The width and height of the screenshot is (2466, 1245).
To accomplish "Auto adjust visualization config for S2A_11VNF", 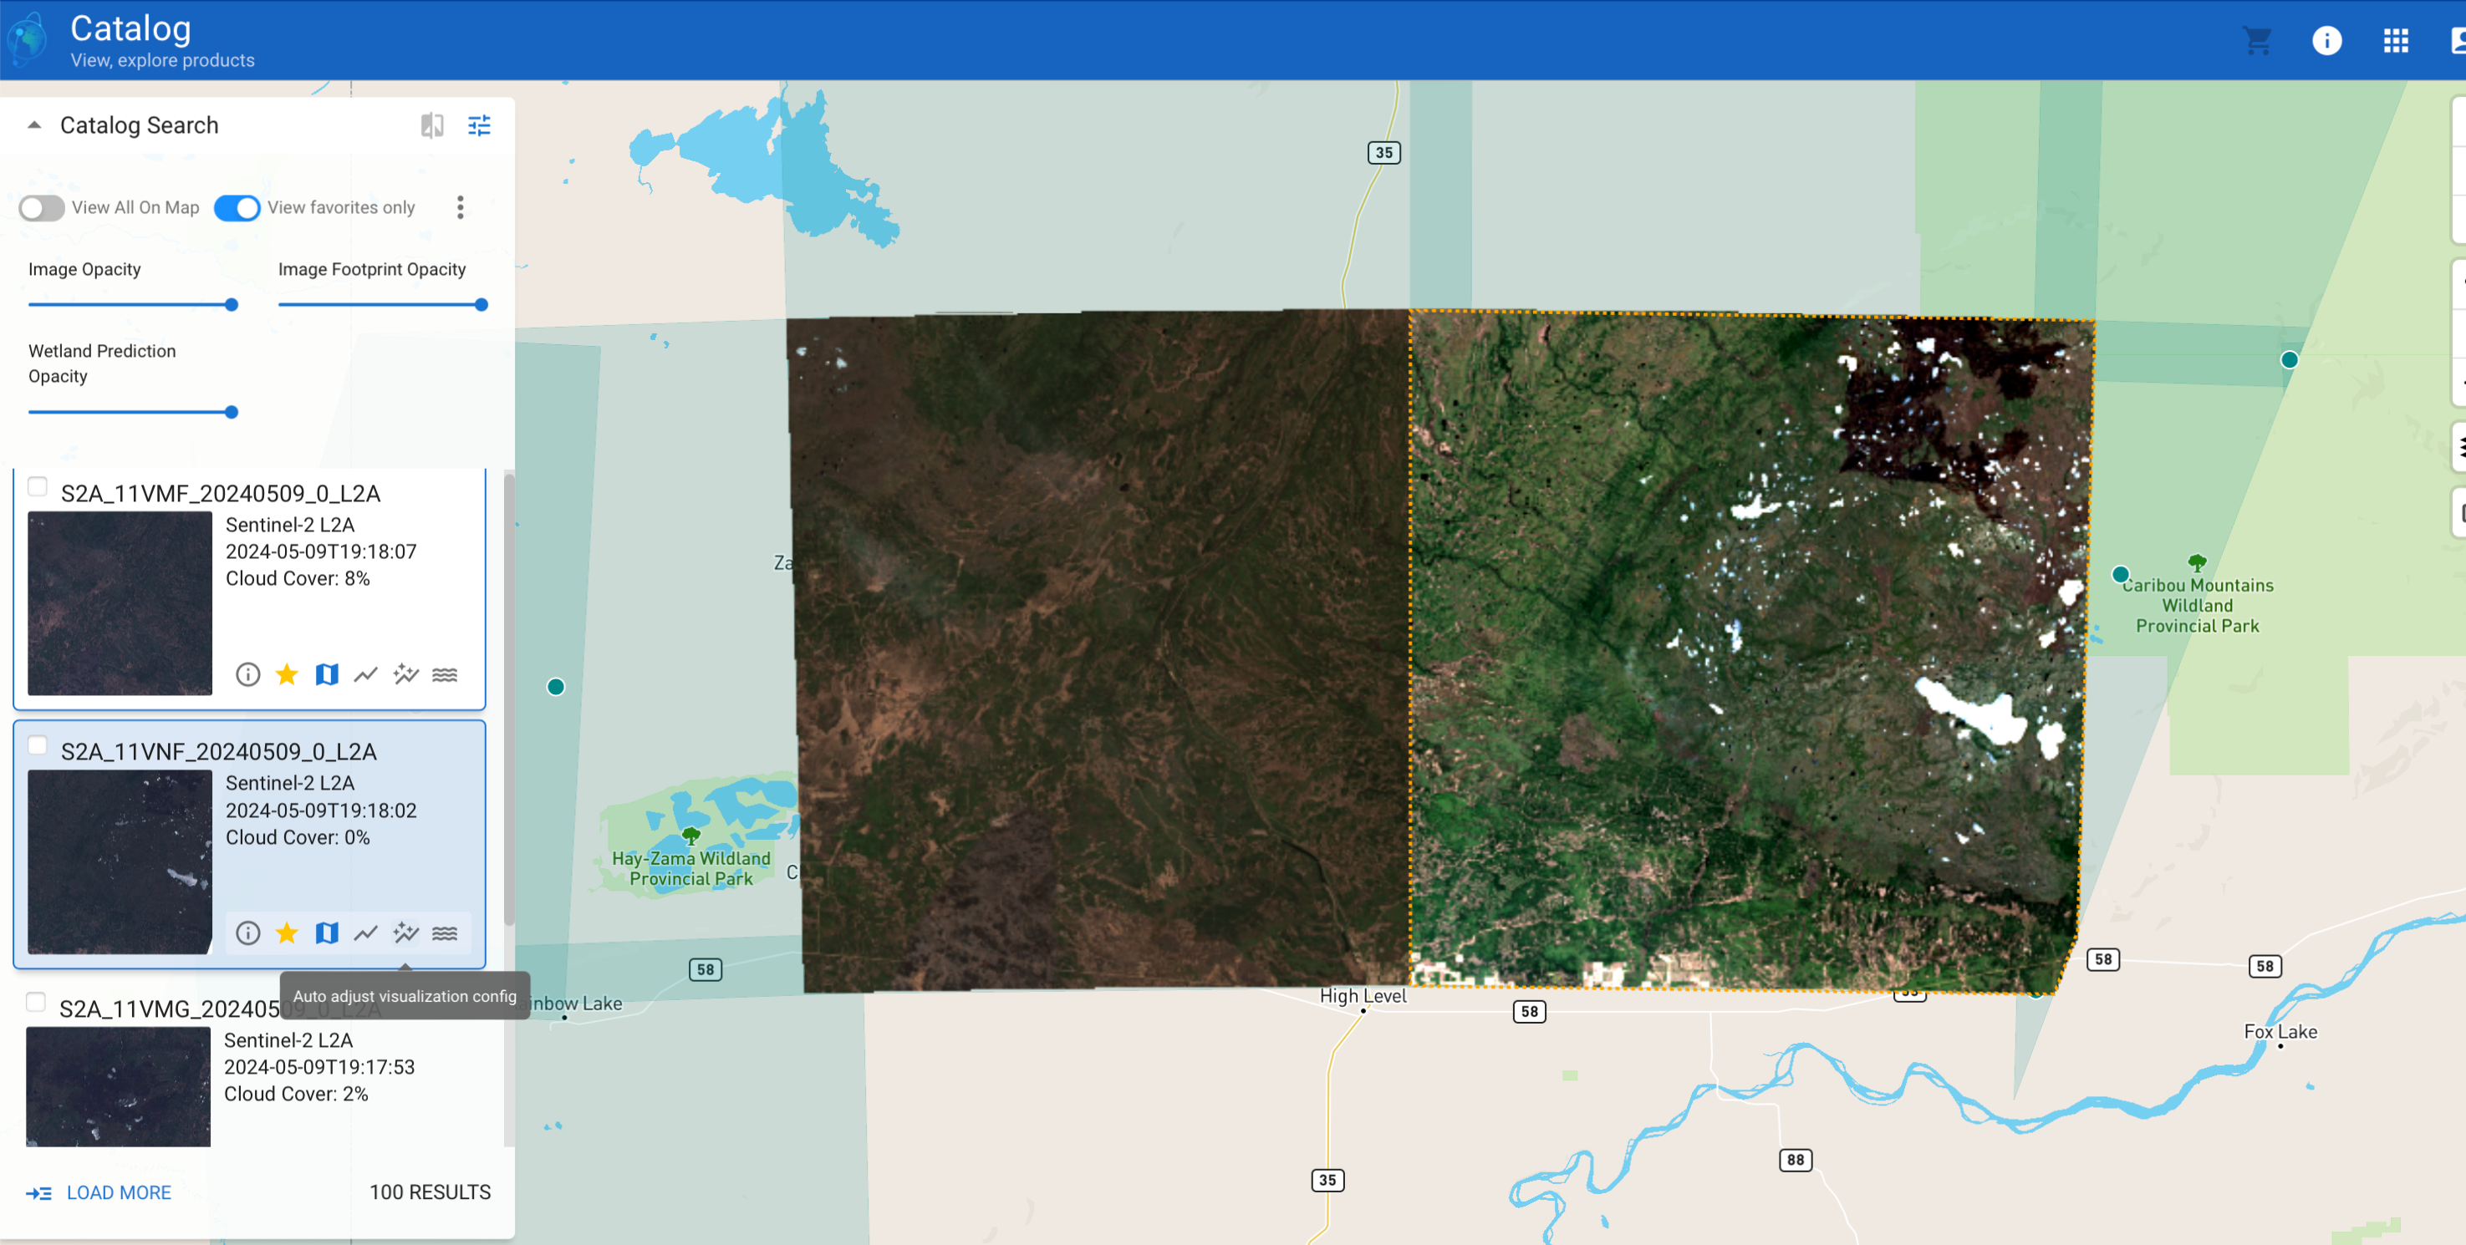I will tap(406, 933).
